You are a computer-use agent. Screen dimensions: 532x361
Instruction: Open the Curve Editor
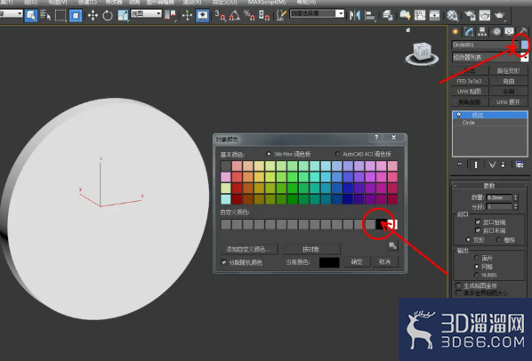420,15
